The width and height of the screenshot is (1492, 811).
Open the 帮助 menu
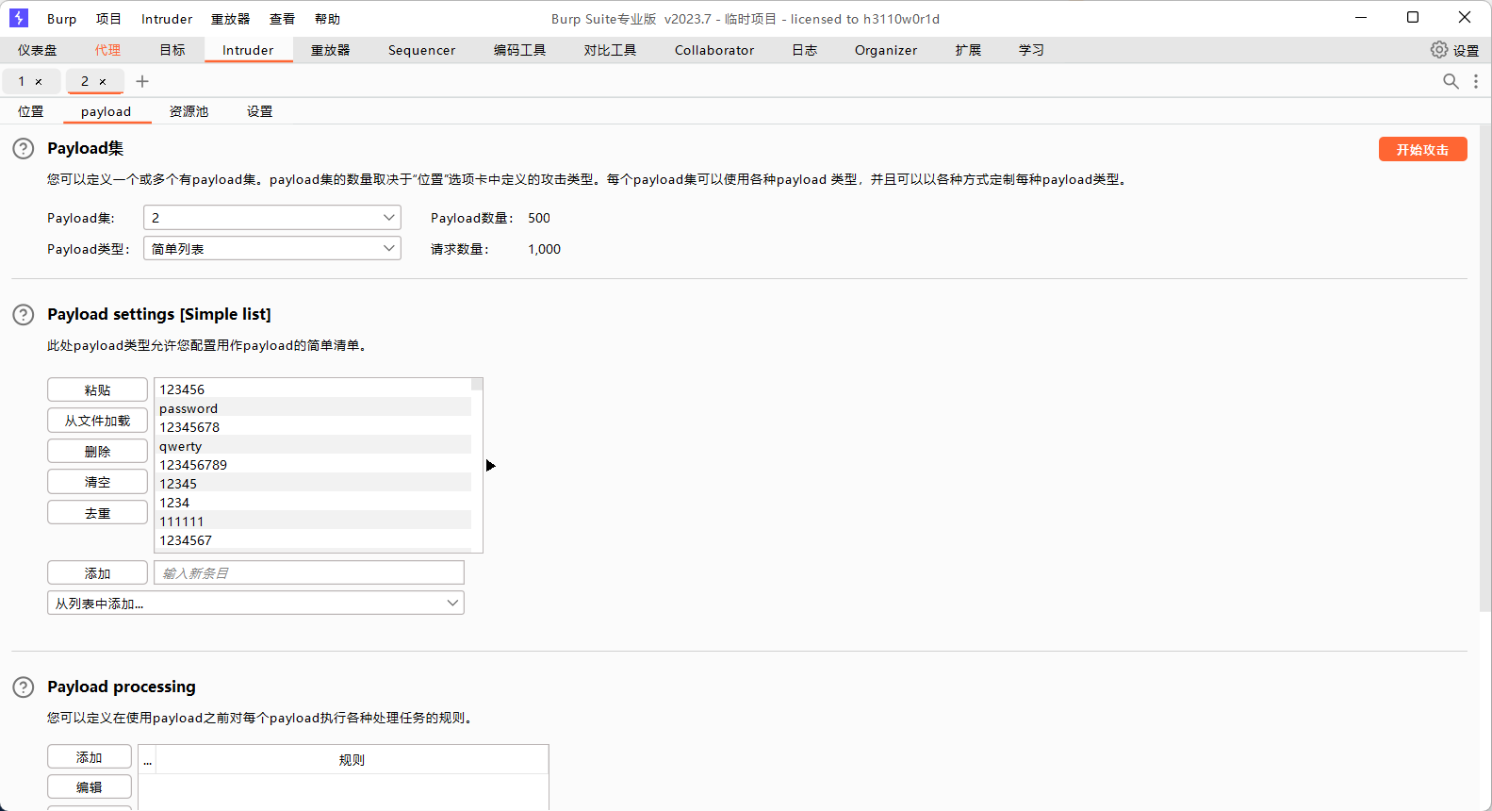click(x=327, y=19)
